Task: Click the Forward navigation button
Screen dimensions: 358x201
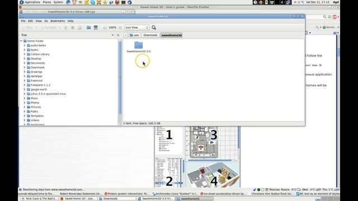Action: pos(49,27)
